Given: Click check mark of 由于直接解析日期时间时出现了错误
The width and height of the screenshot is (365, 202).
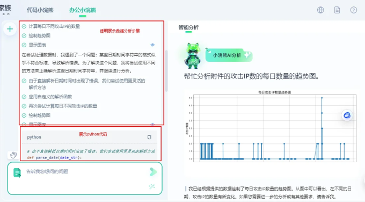Looking at the screenshot, I should pyautogui.click(x=24, y=81).
